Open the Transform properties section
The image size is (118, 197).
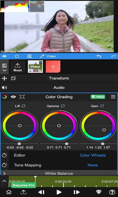pos(59,78)
